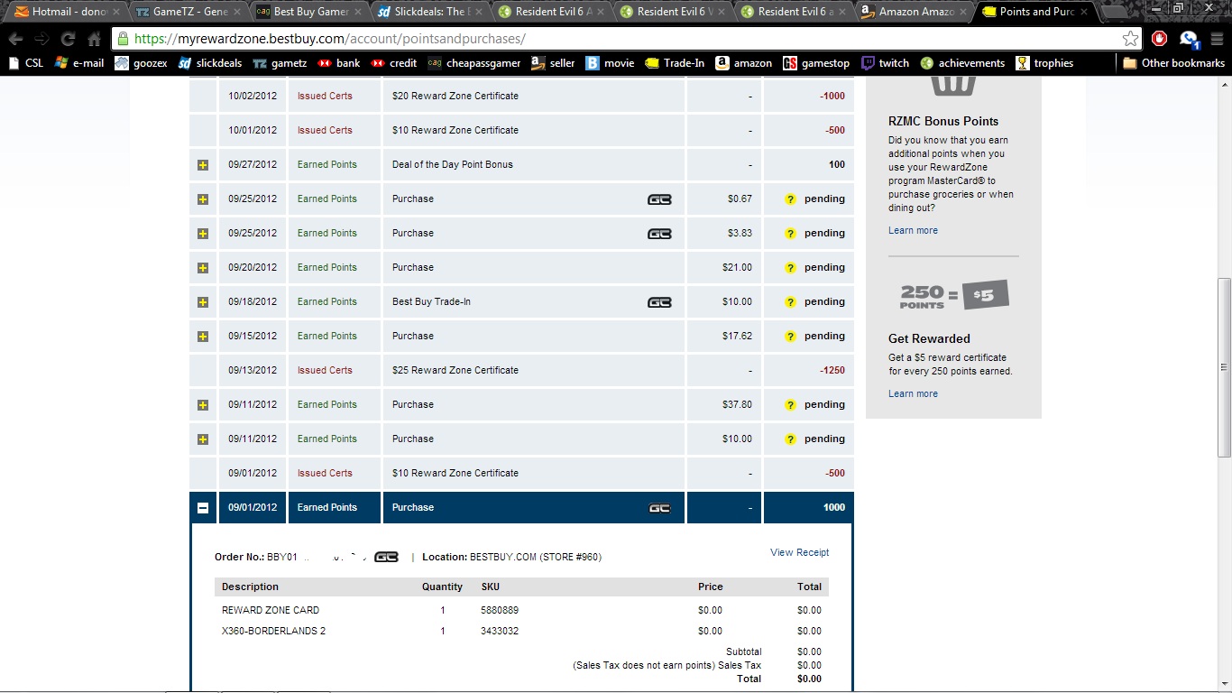The height and width of the screenshot is (693, 1232).
Task: Open the credit bookmark
Action: pyautogui.click(x=394, y=63)
